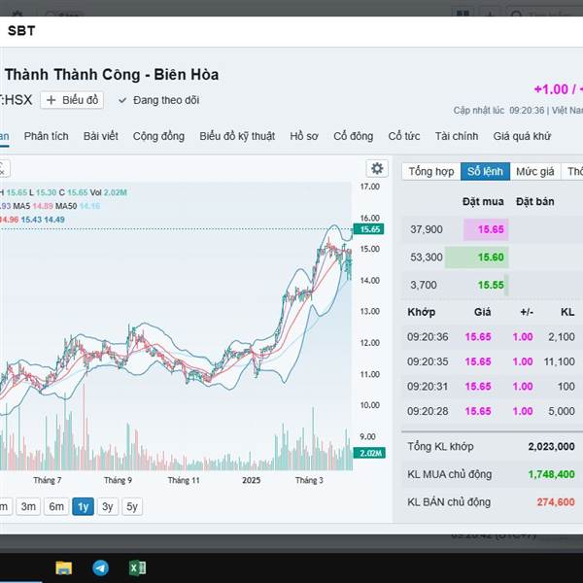This screenshot has width=583, height=583.
Task: Click the MA5 indicator legend
Action: tap(33, 206)
